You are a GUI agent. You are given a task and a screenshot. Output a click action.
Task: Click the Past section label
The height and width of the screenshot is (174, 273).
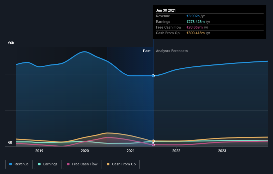point(147,51)
